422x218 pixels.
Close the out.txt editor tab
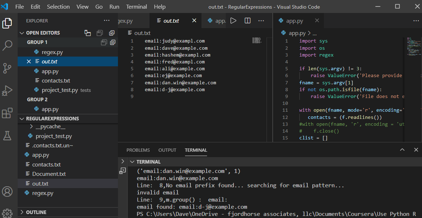194,21
